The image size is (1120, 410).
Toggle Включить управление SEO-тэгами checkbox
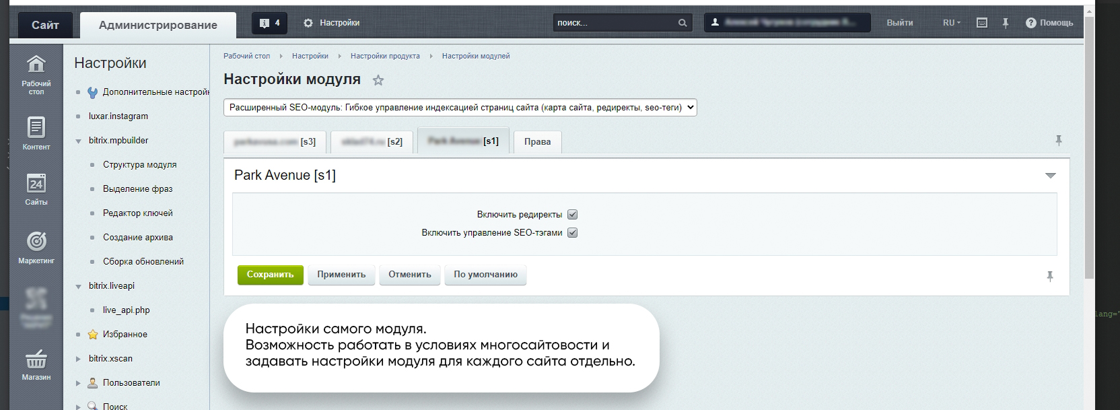click(x=573, y=233)
